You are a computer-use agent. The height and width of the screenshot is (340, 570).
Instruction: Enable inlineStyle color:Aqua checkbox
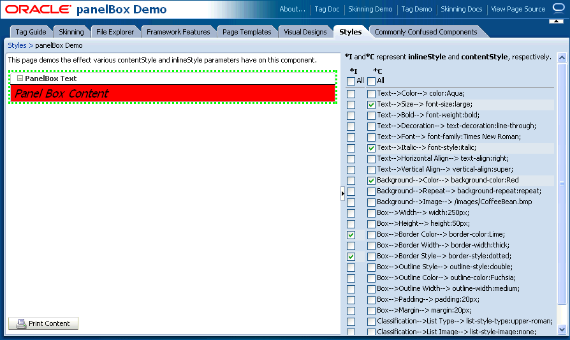[x=351, y=94]
